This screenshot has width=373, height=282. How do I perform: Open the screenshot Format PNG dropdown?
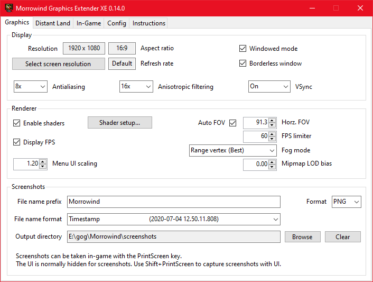click(x=347, y=202)
